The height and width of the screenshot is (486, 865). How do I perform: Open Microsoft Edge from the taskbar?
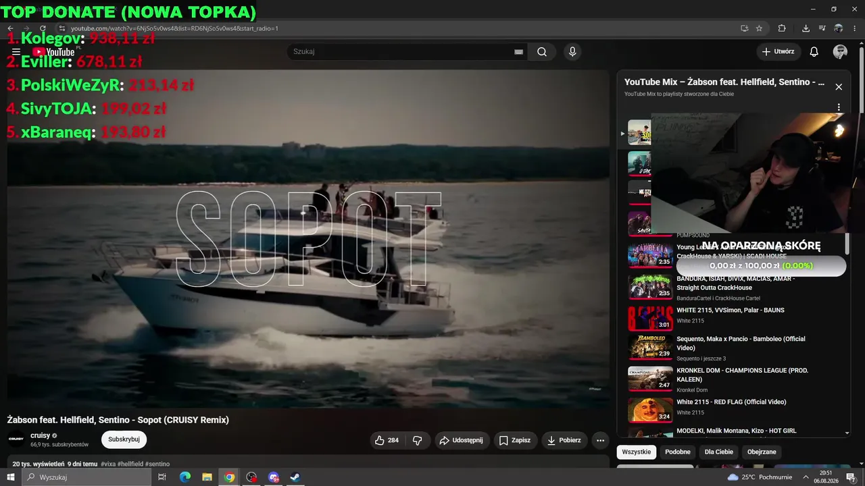click(184, 477)
